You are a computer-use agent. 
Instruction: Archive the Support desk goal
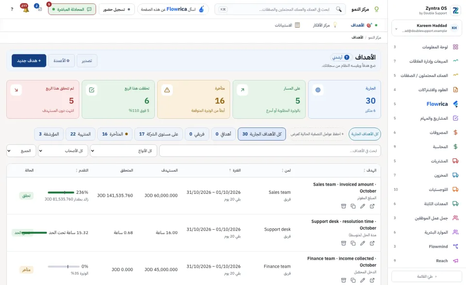344,243
